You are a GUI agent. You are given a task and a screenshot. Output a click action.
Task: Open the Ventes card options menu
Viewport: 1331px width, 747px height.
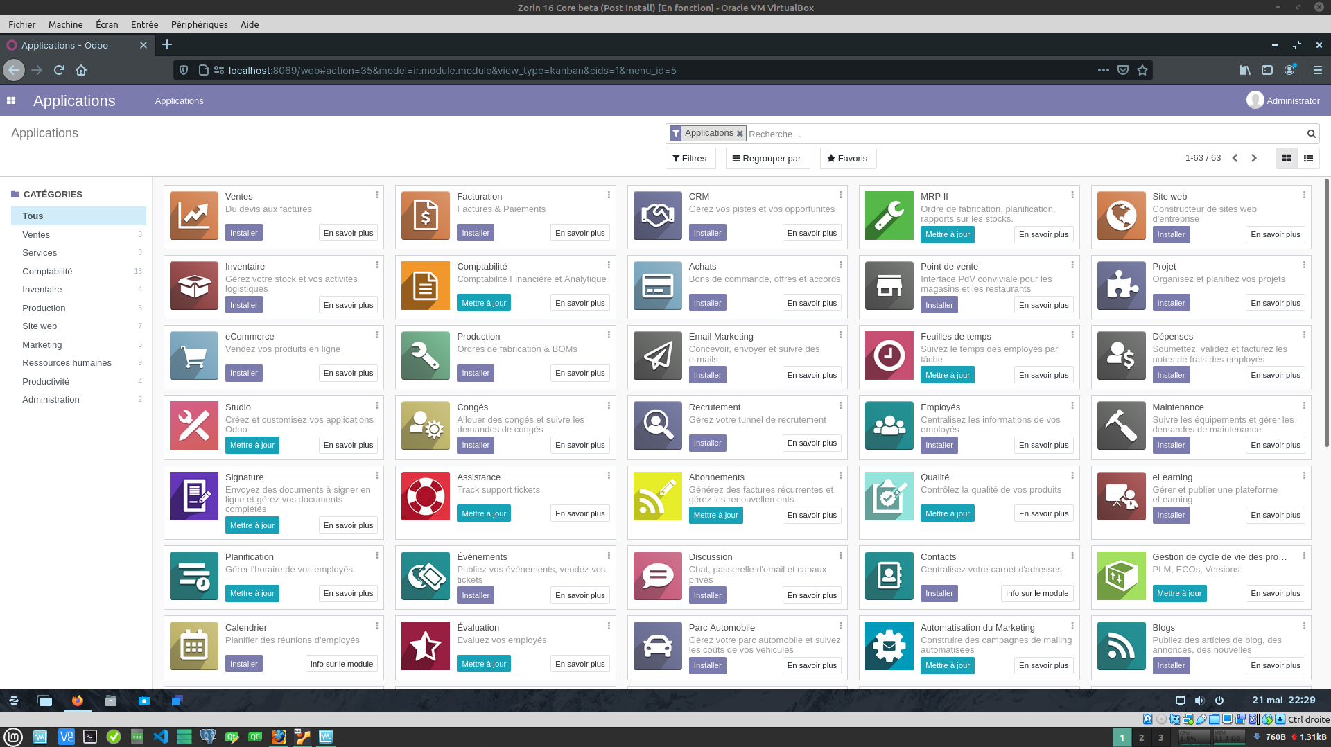point(377,195)
